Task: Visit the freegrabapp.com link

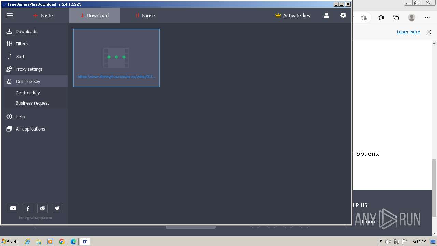Action: [36, 218]
